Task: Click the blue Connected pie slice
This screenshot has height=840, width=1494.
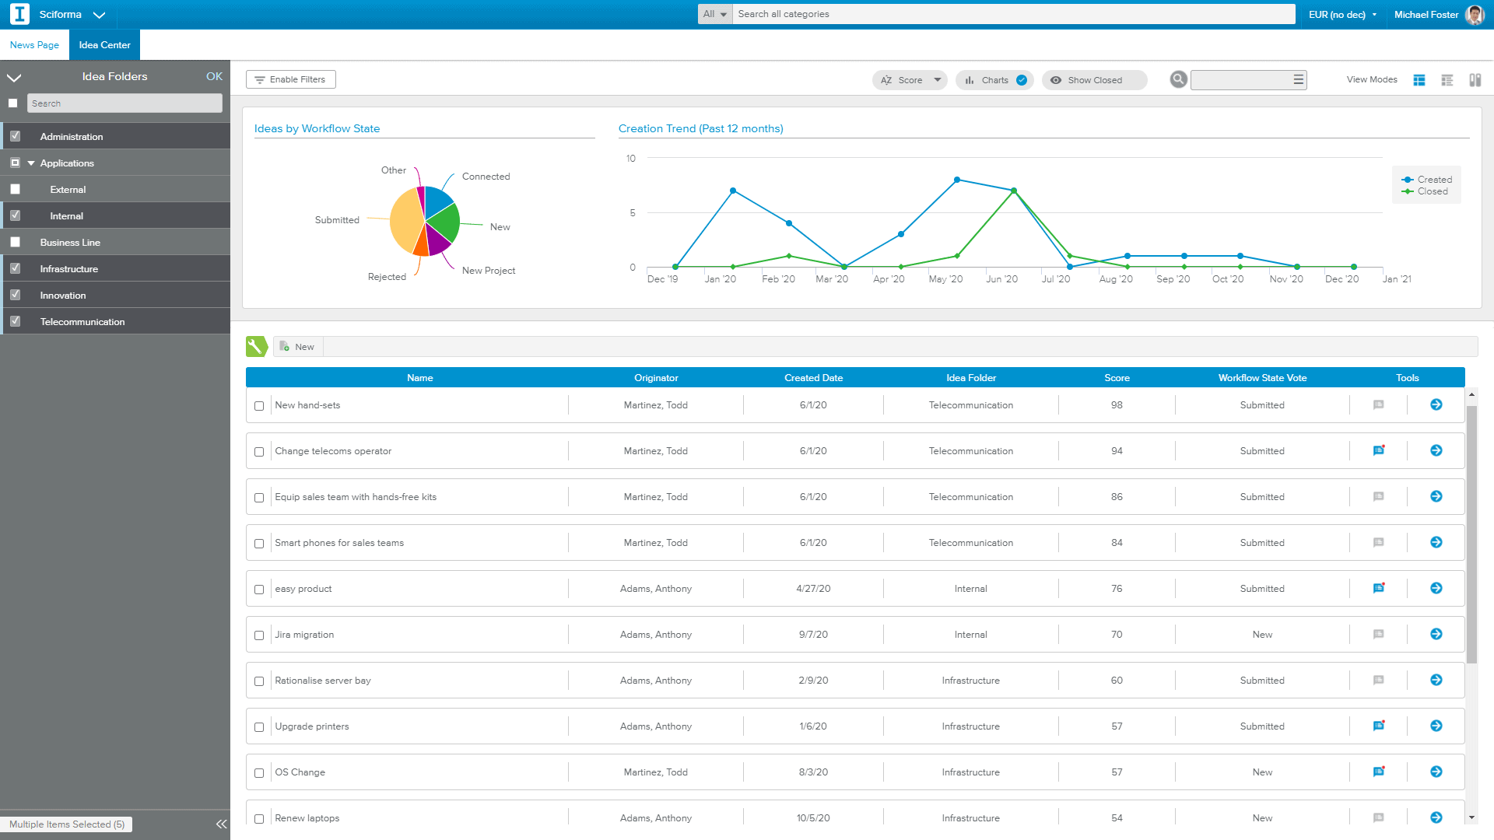Action: click(437, 201)
